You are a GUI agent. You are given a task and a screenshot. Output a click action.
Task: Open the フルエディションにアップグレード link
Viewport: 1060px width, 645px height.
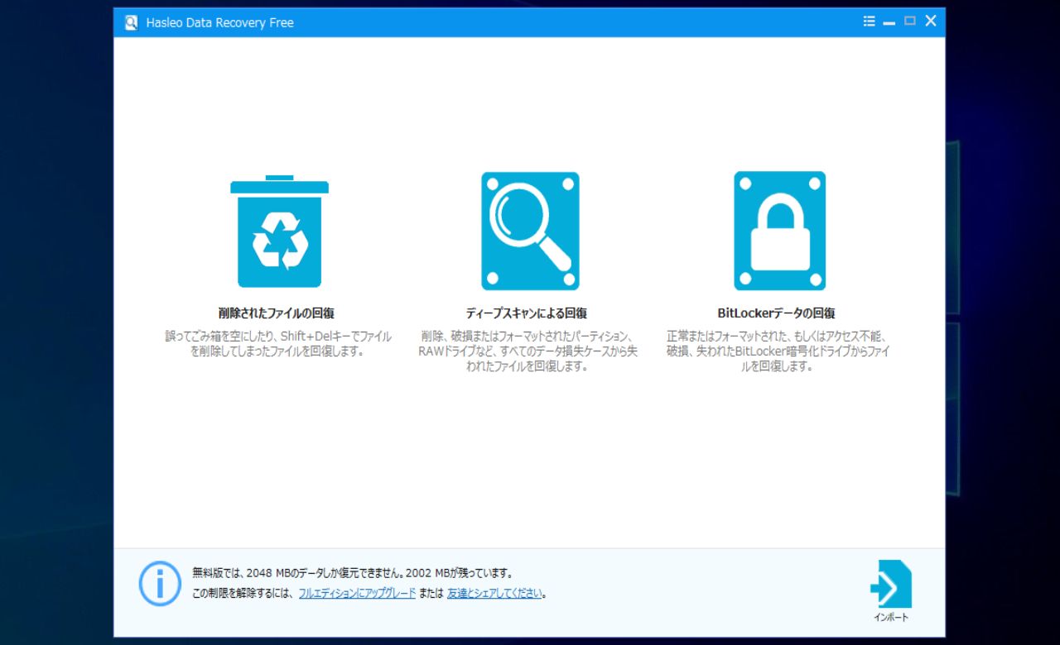[x=357, y=593]
